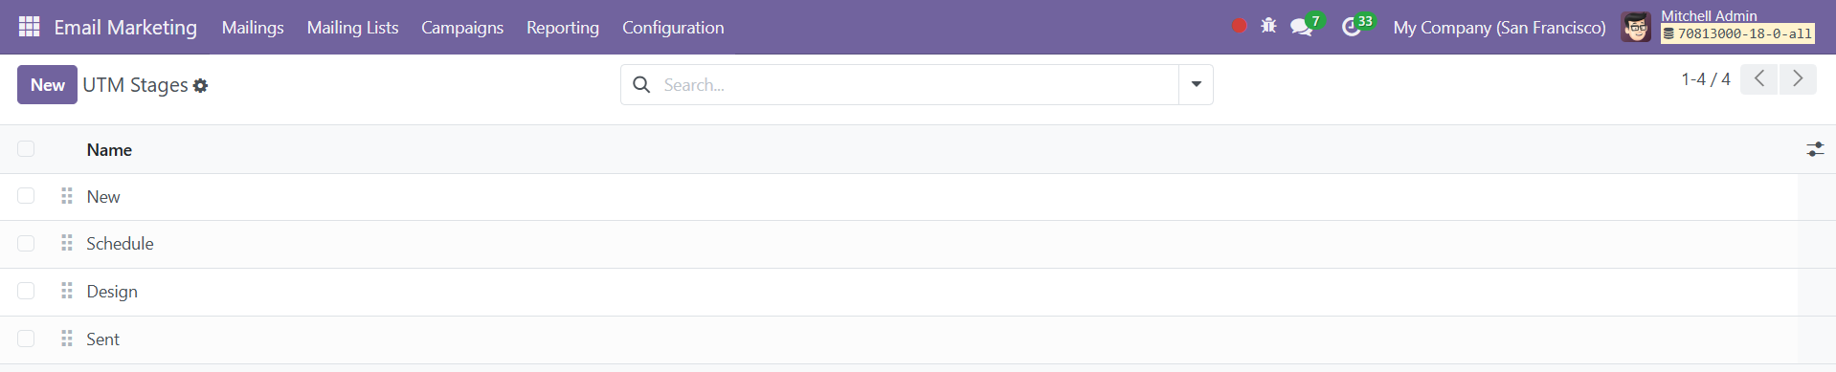Viewport: 1836px width, 372px height.
Task: Click the drag handle for Design row
Action: coord(67,291)
